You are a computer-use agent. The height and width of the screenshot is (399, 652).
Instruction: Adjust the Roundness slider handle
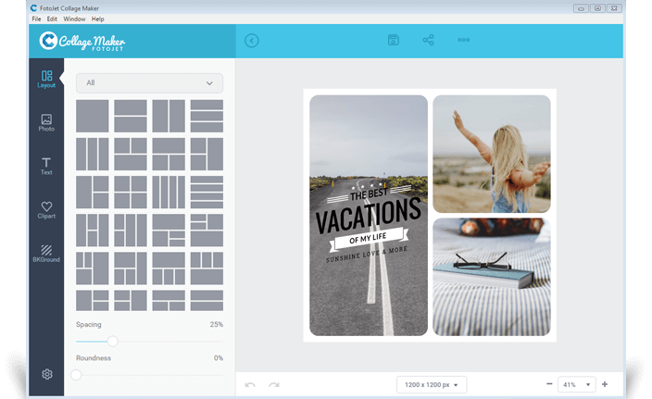76,375
